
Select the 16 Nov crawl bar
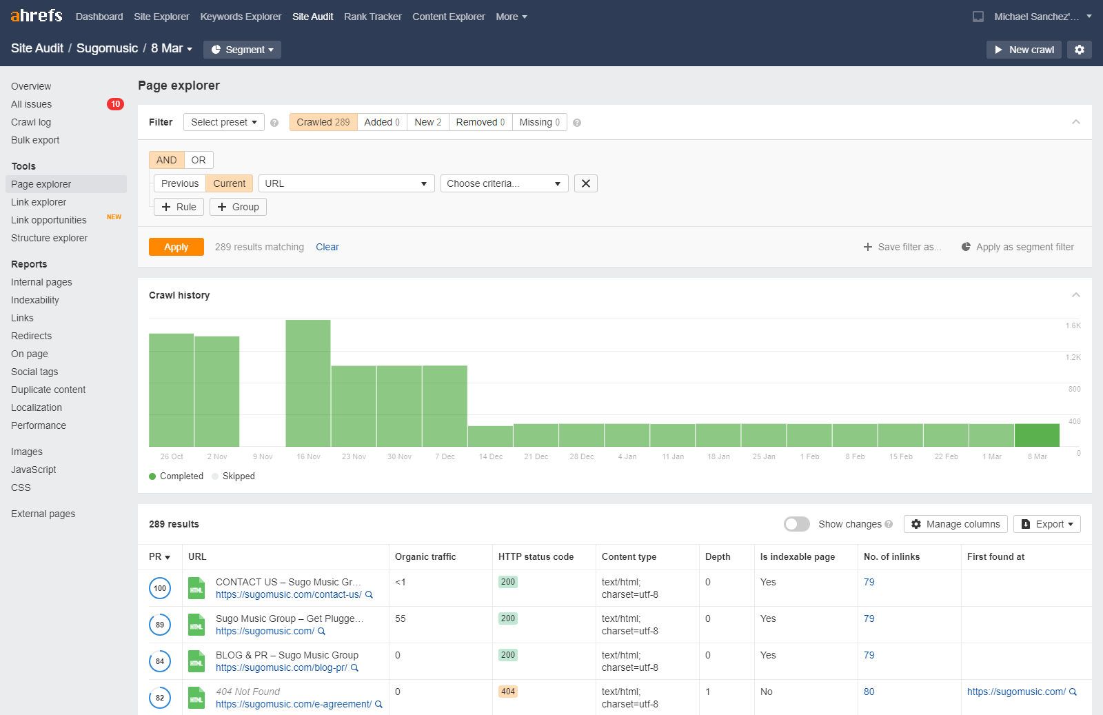click(x=308, y=383)
